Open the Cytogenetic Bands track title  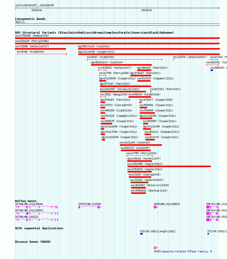(30, 19)
